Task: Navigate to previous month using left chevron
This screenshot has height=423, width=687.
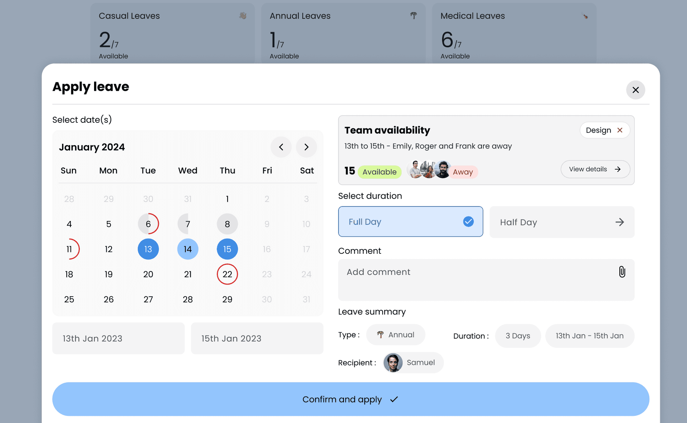Action: 281,147
